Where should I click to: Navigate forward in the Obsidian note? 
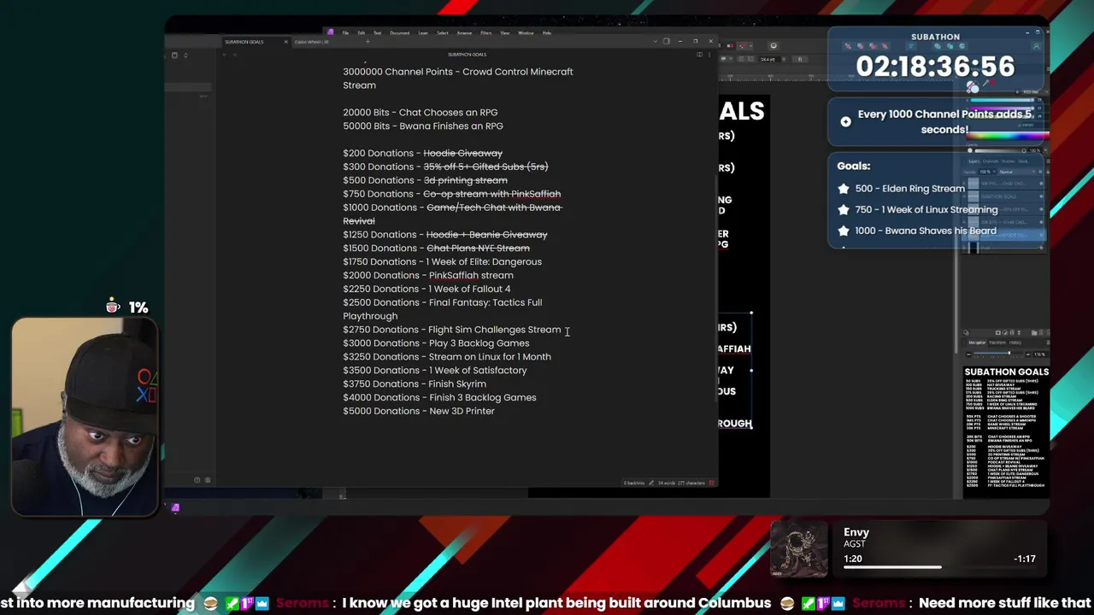[235, 55]
